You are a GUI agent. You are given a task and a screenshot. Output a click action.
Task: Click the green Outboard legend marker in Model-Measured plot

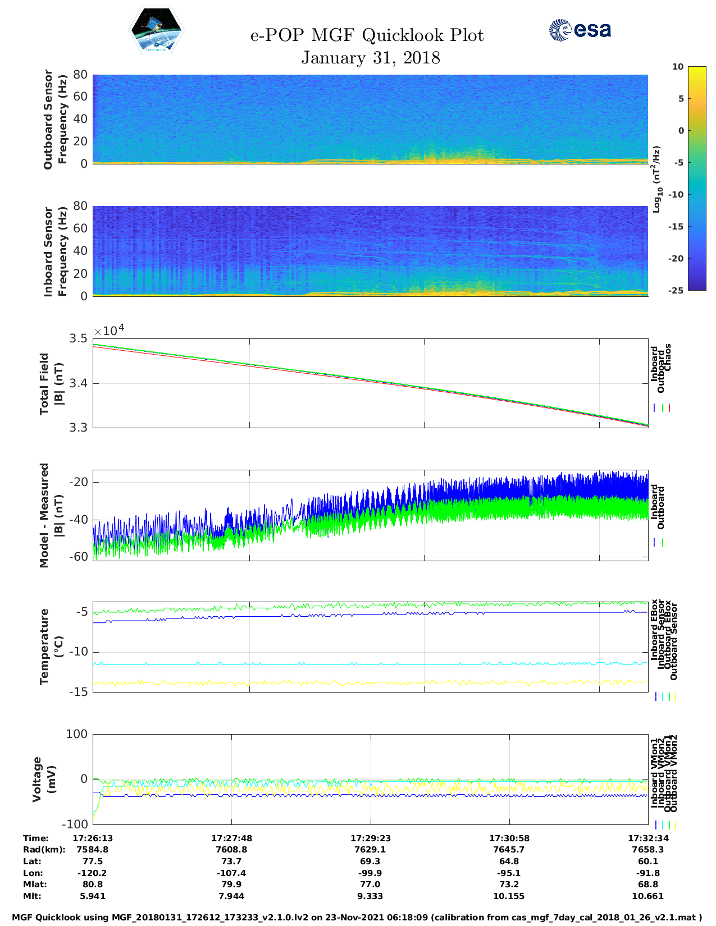tap(663, 543)
